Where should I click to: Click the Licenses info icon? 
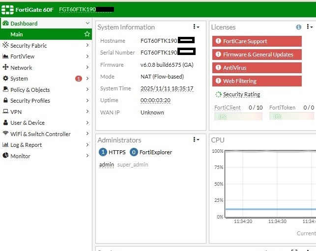click(x=299, y=27)
